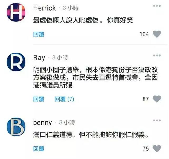Open benny's profile avatar

(x=16, y=127)
